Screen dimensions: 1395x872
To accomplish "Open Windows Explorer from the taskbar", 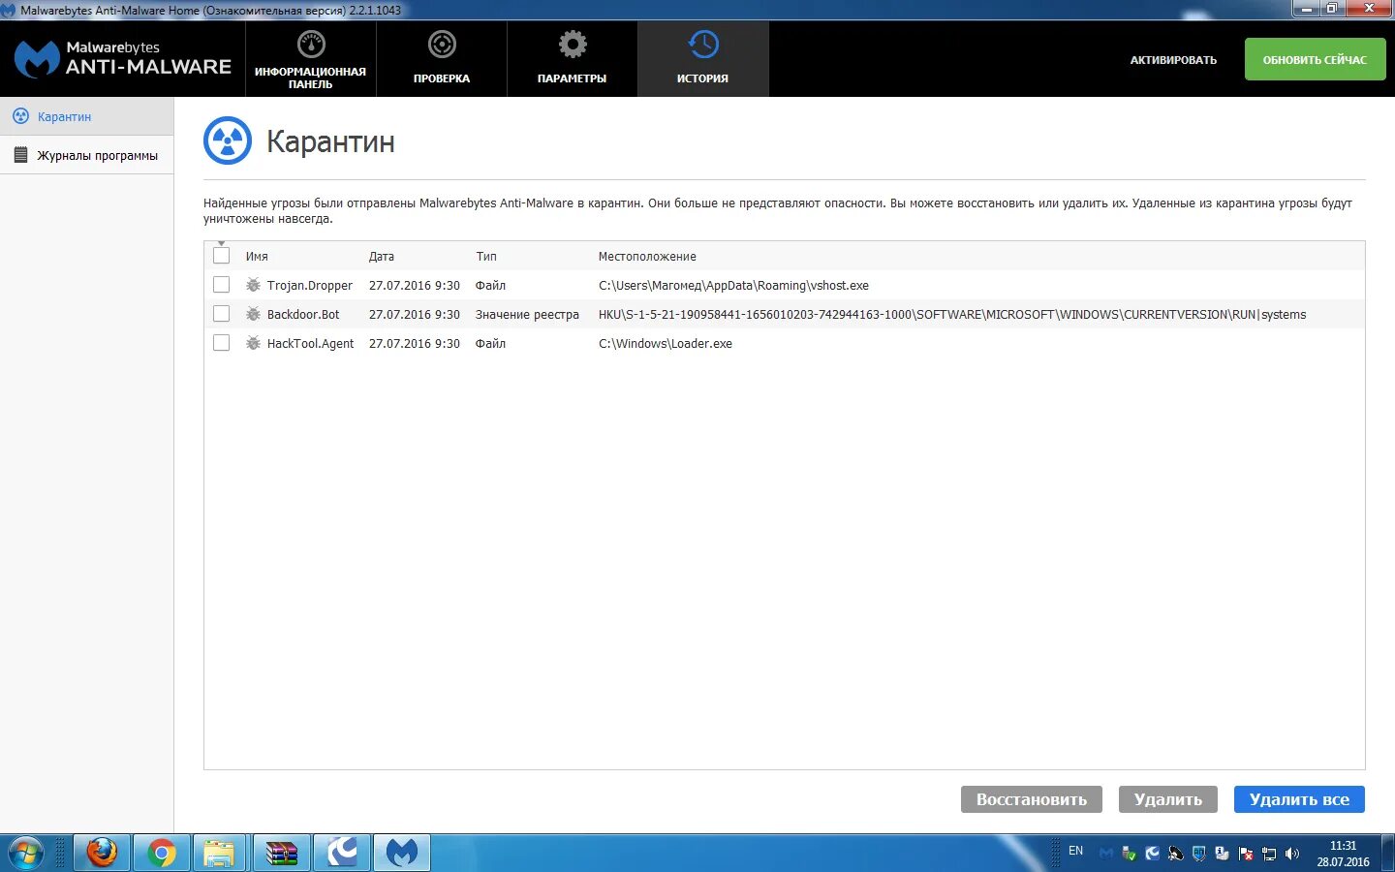I will point(221,854).
